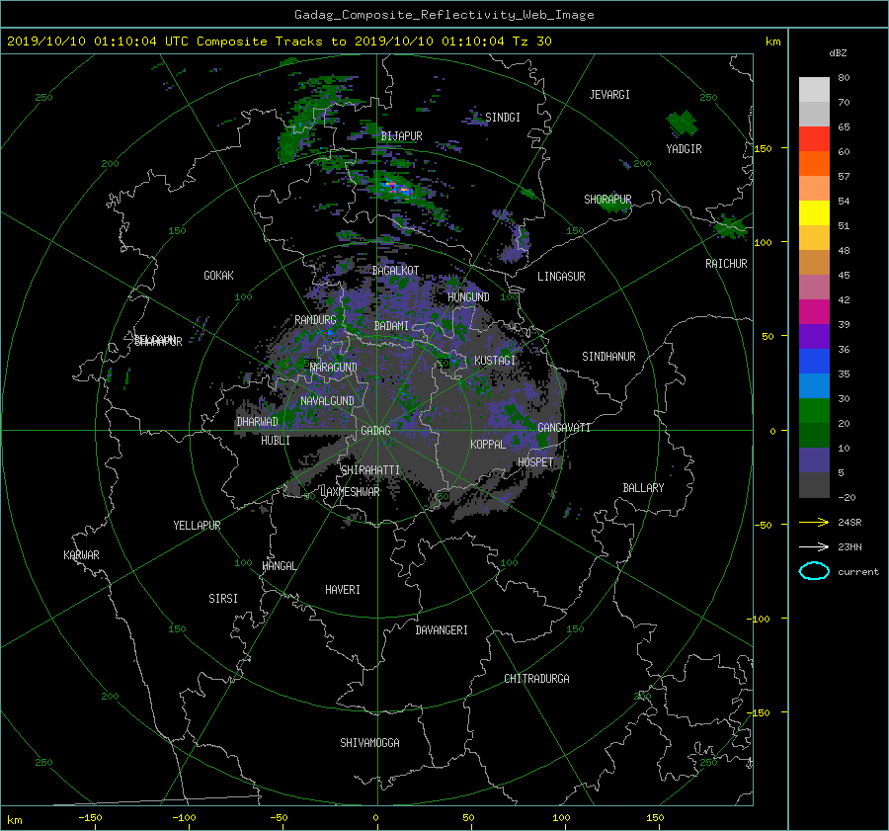Click the KOPPAL city label
889x831 pixels.
tap(488, 445)
